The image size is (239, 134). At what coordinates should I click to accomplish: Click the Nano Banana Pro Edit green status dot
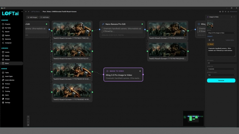(x=142, y=24)
